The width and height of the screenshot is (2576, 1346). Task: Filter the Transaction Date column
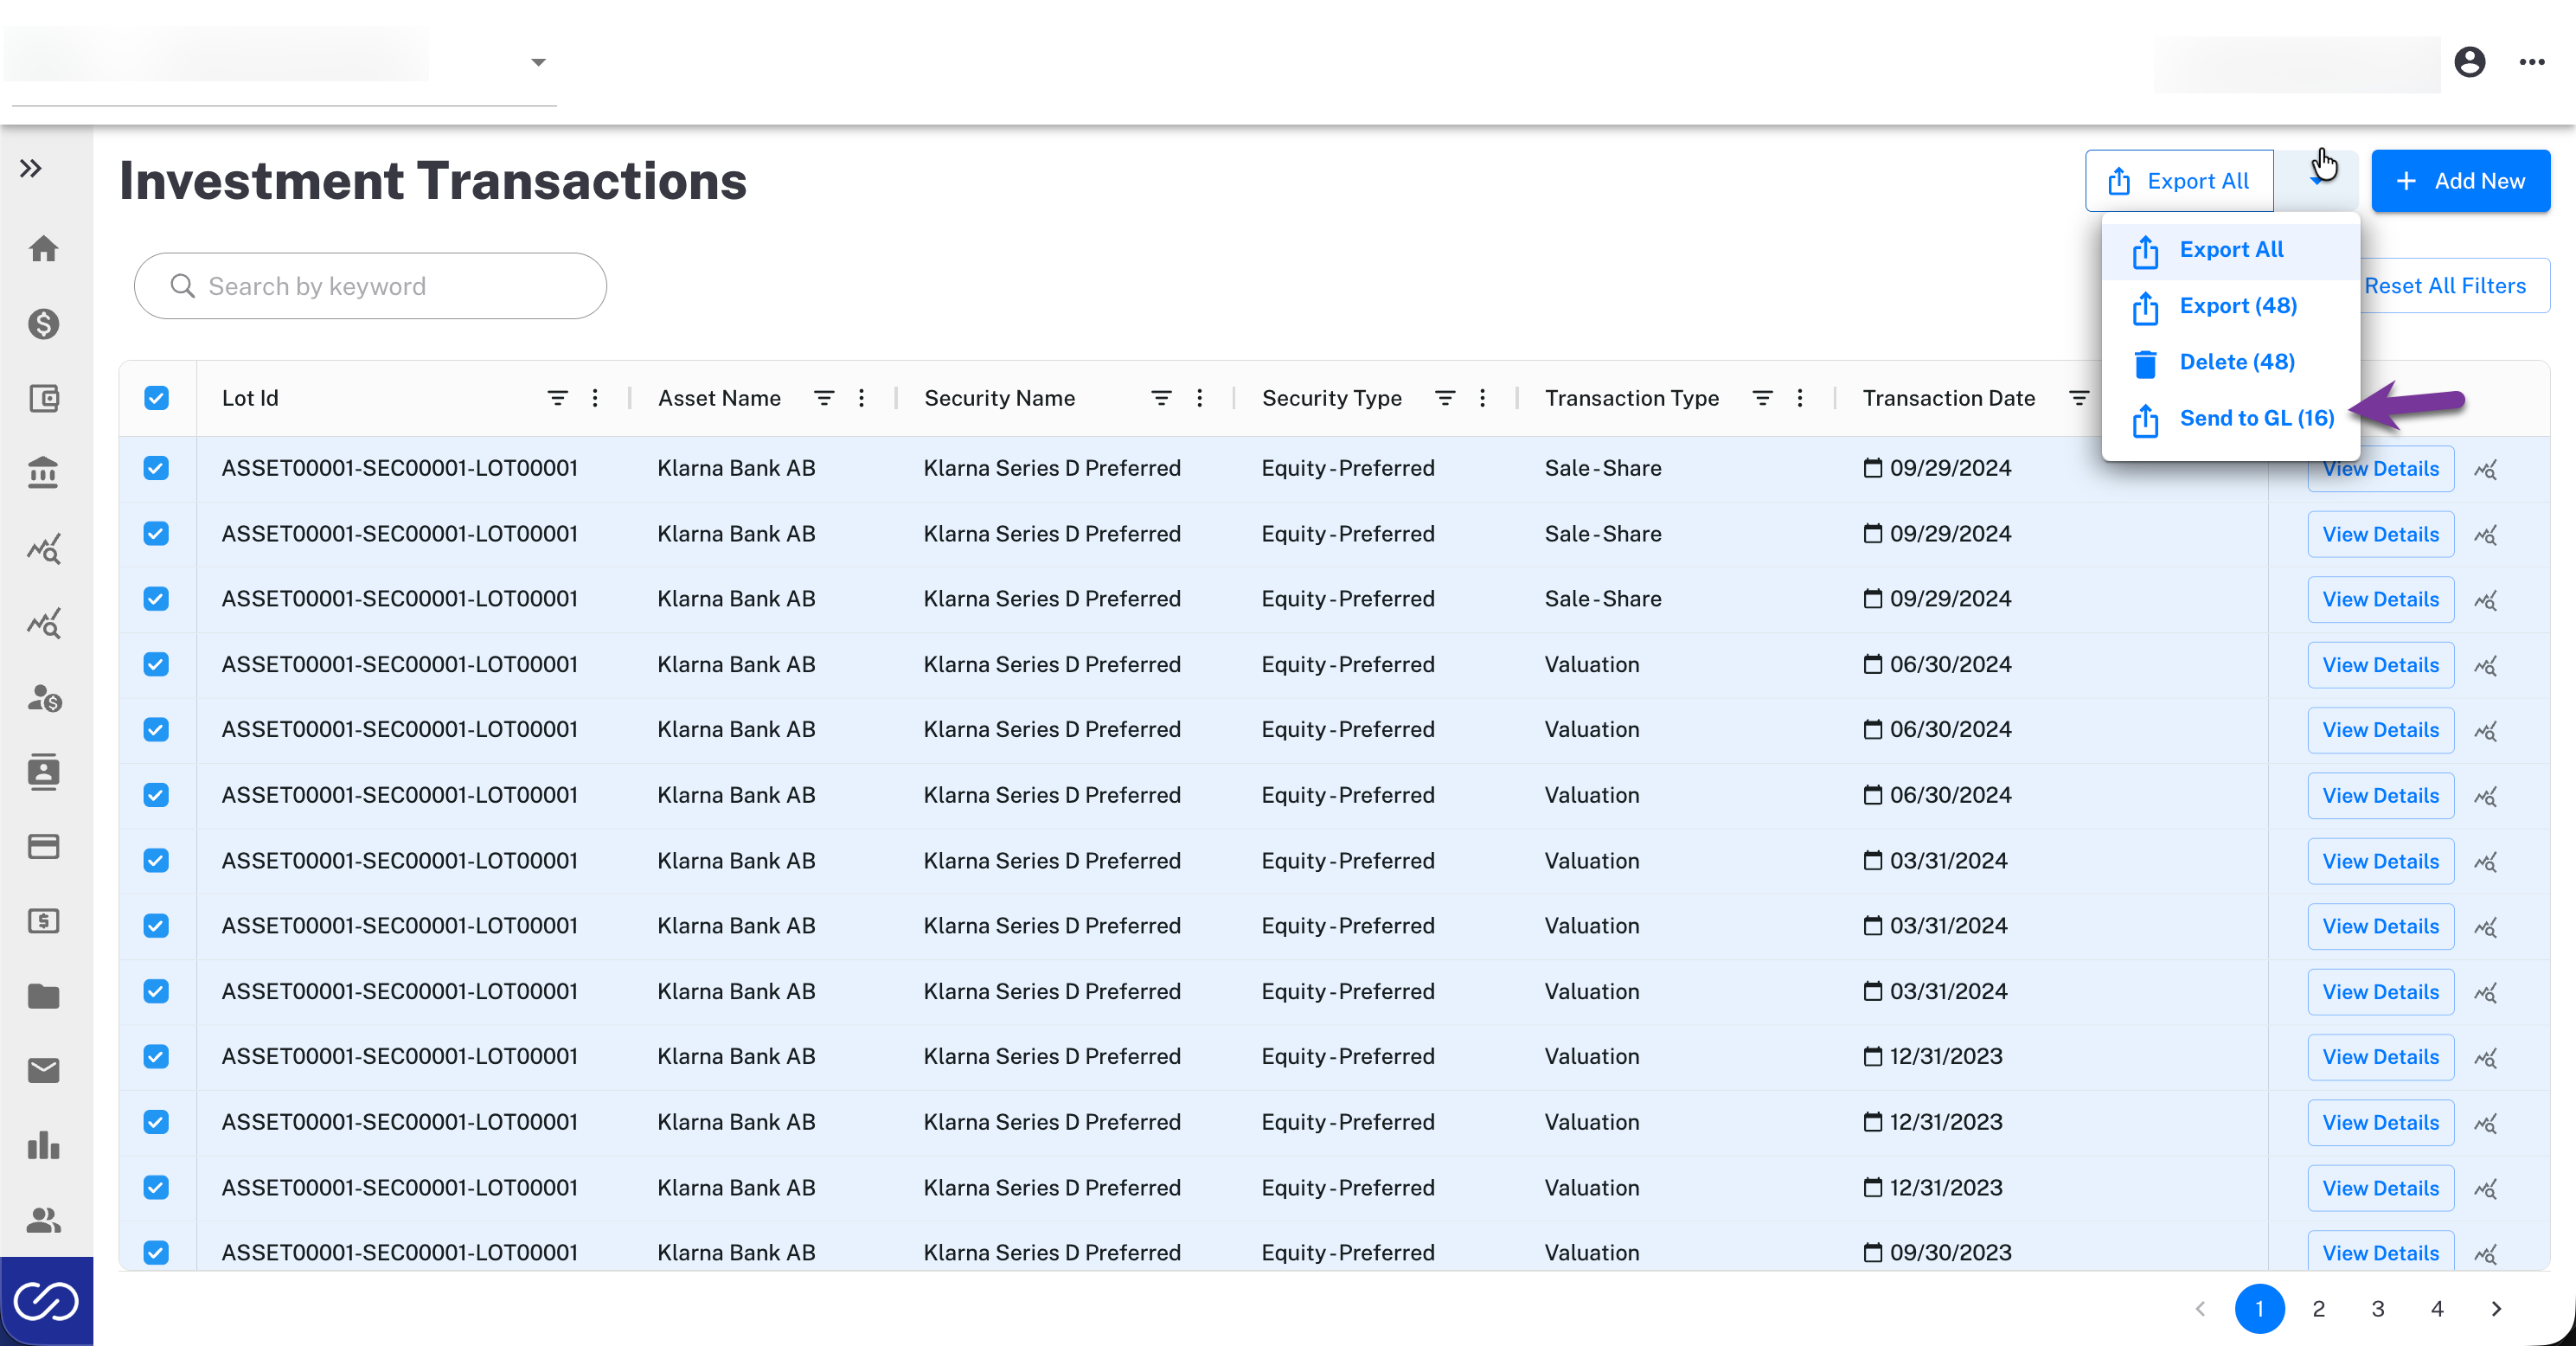[2078, 398]
